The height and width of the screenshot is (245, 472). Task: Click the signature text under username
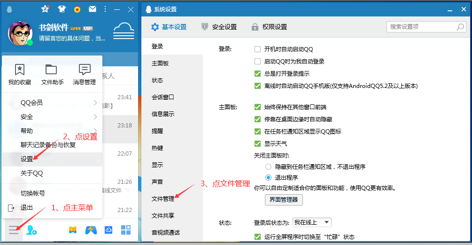(72, 39)
